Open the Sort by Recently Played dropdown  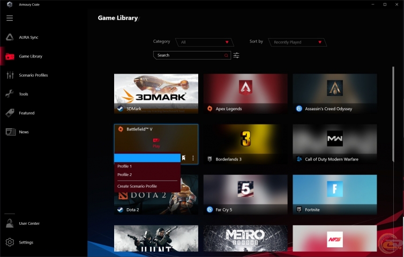(297, 42)
